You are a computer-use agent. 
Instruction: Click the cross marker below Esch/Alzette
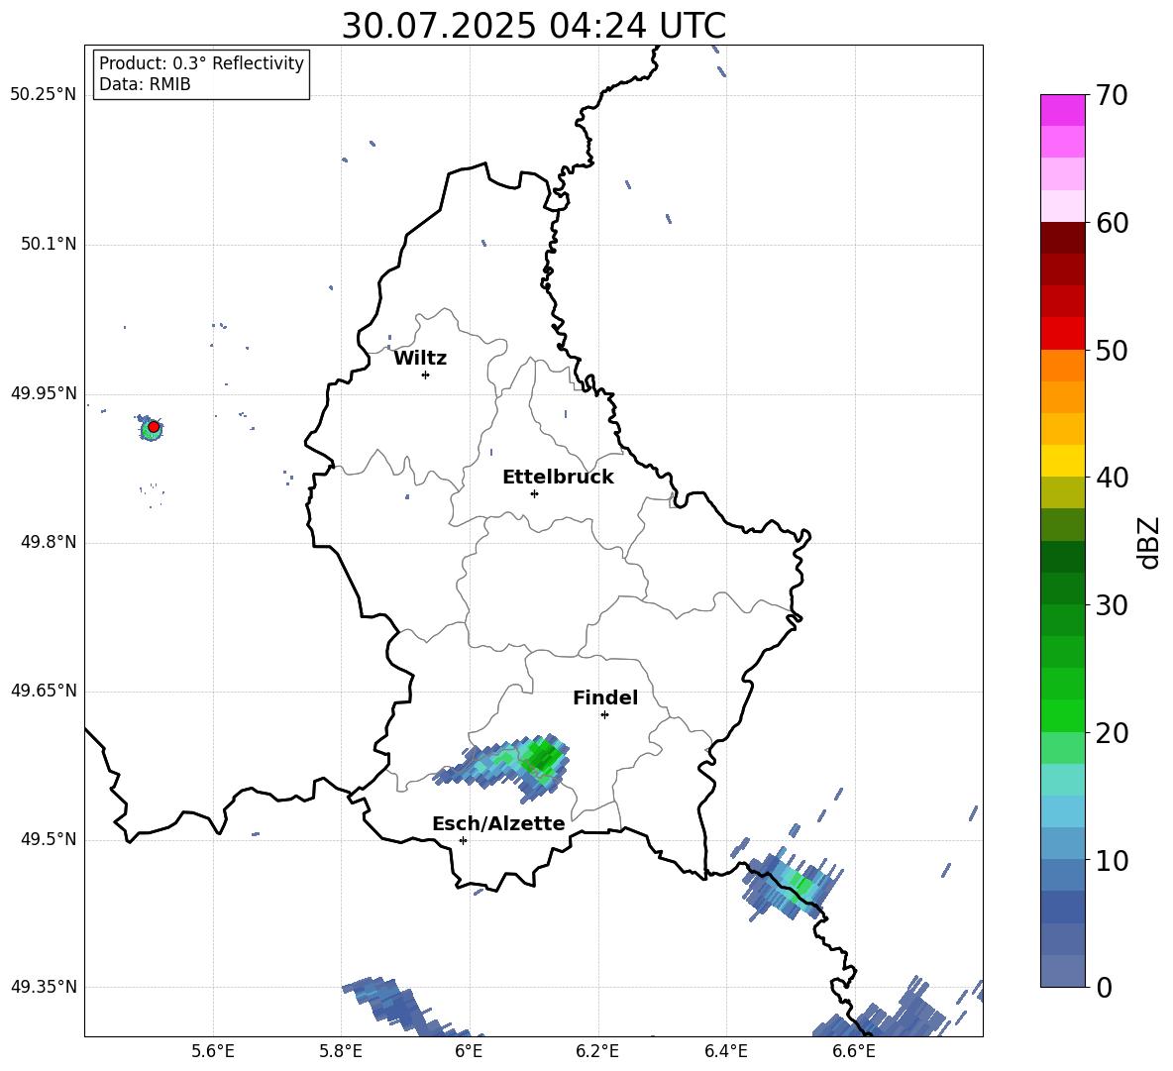[463, 840]
